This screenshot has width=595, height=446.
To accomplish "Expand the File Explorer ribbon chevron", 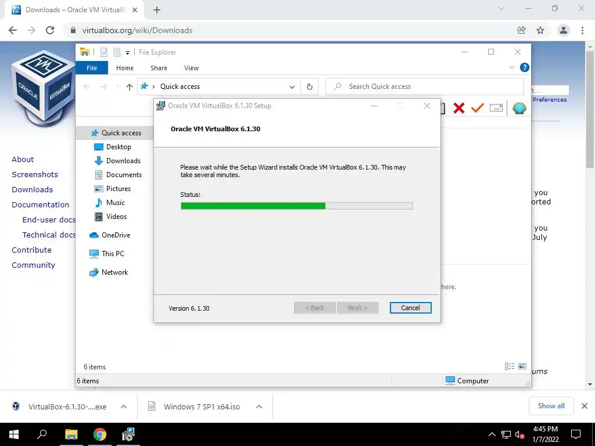I will tap(511, 67).
